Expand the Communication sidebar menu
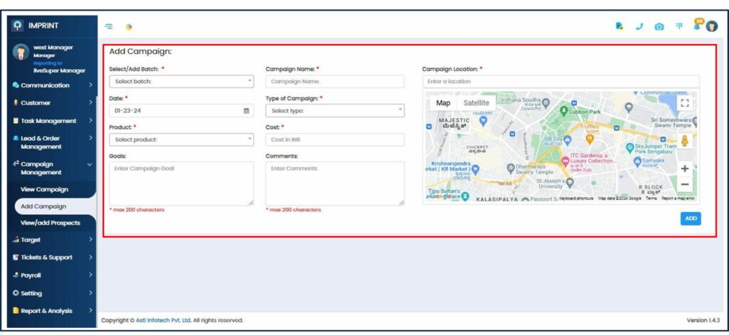 tap(53, 85)
